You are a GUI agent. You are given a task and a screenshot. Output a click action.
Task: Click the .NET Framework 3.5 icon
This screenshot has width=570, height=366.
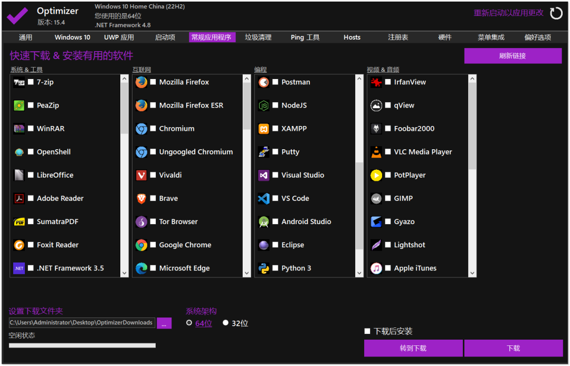(x=19, y=268)
